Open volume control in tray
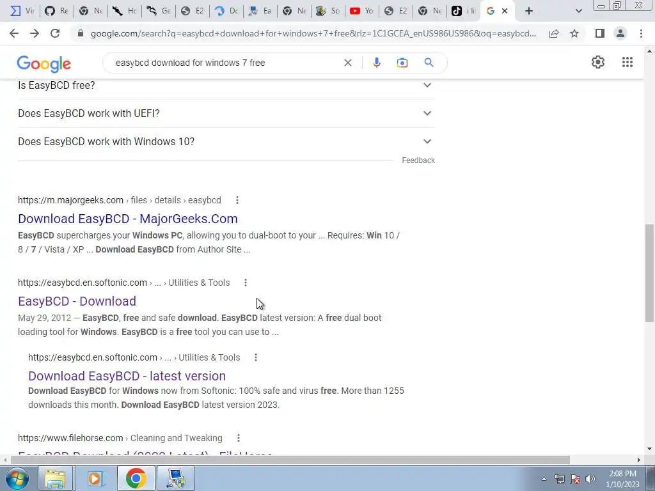655x491 pixels. (x=590, y=479)
